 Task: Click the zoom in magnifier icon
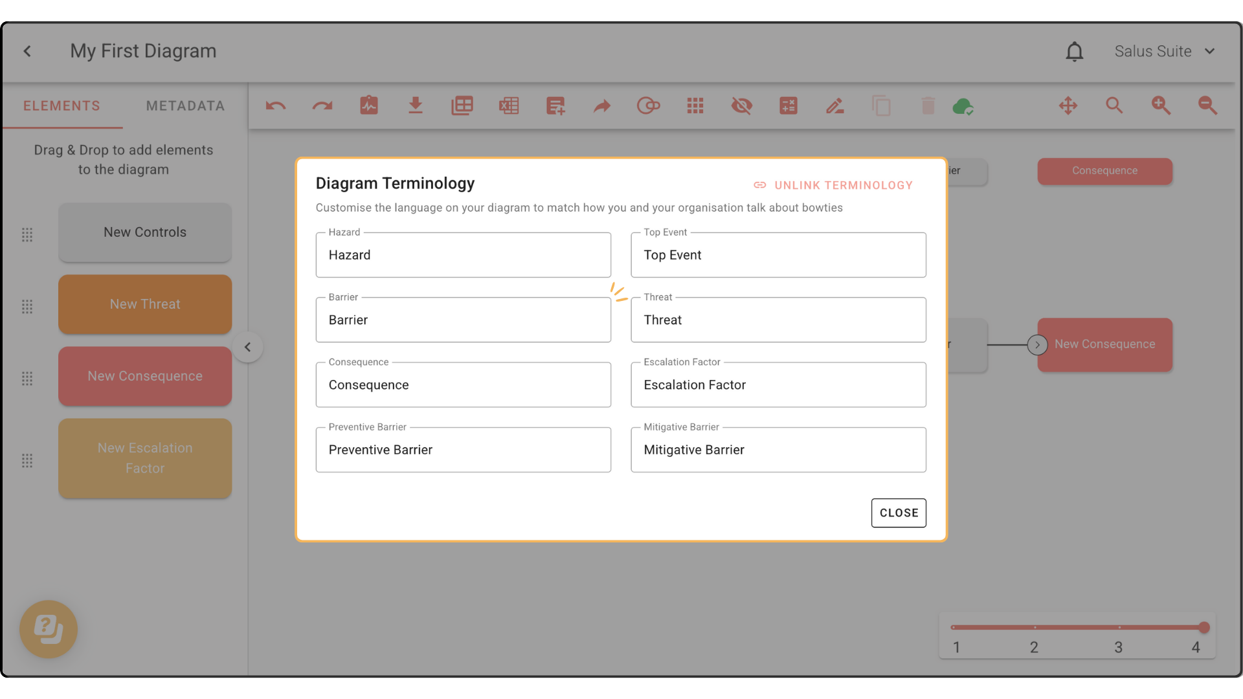pyautogui.click(x=1161, y=105)
